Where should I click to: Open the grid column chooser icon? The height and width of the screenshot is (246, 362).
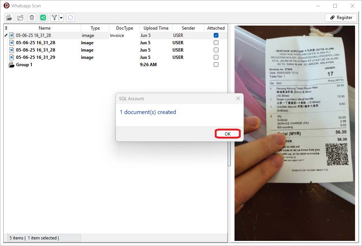[x=6, y=28]
